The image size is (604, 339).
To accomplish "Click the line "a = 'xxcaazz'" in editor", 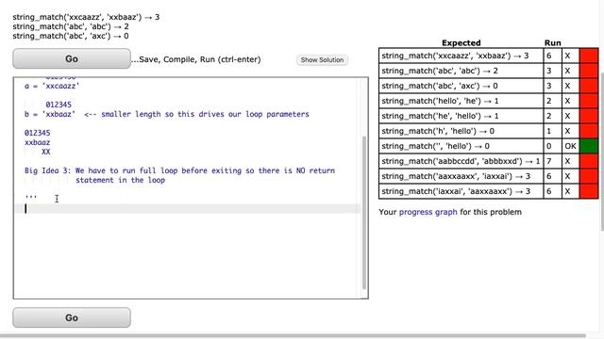I will (52, 86).
